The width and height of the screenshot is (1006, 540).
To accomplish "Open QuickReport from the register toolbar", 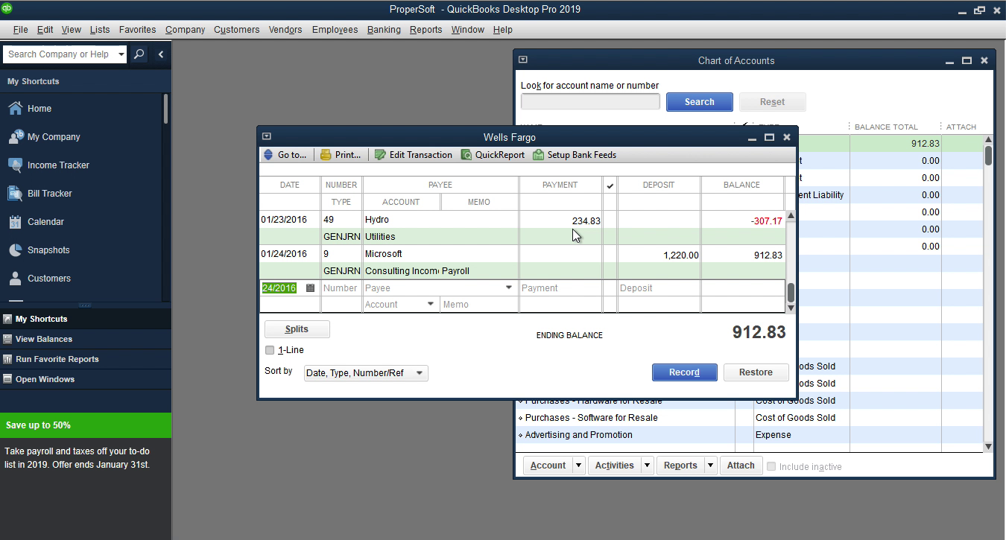I will [493, 155].
